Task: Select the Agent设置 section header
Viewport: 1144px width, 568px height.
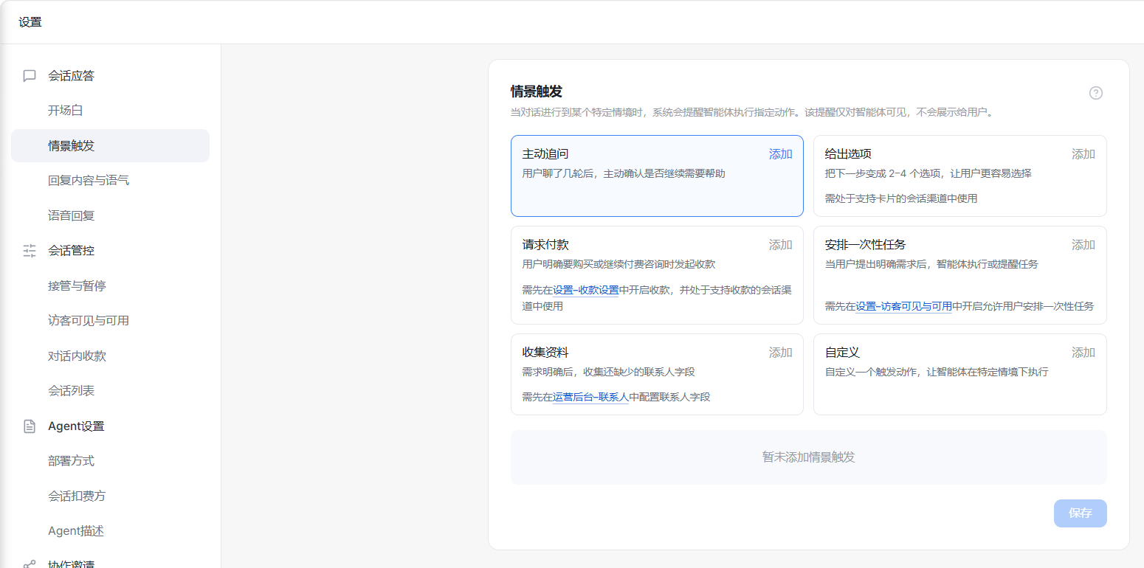Action: tap(76, 426)
